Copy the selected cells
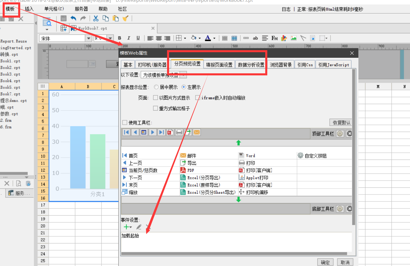The width and height of the screenshot is (410, 266). point(106,18)
